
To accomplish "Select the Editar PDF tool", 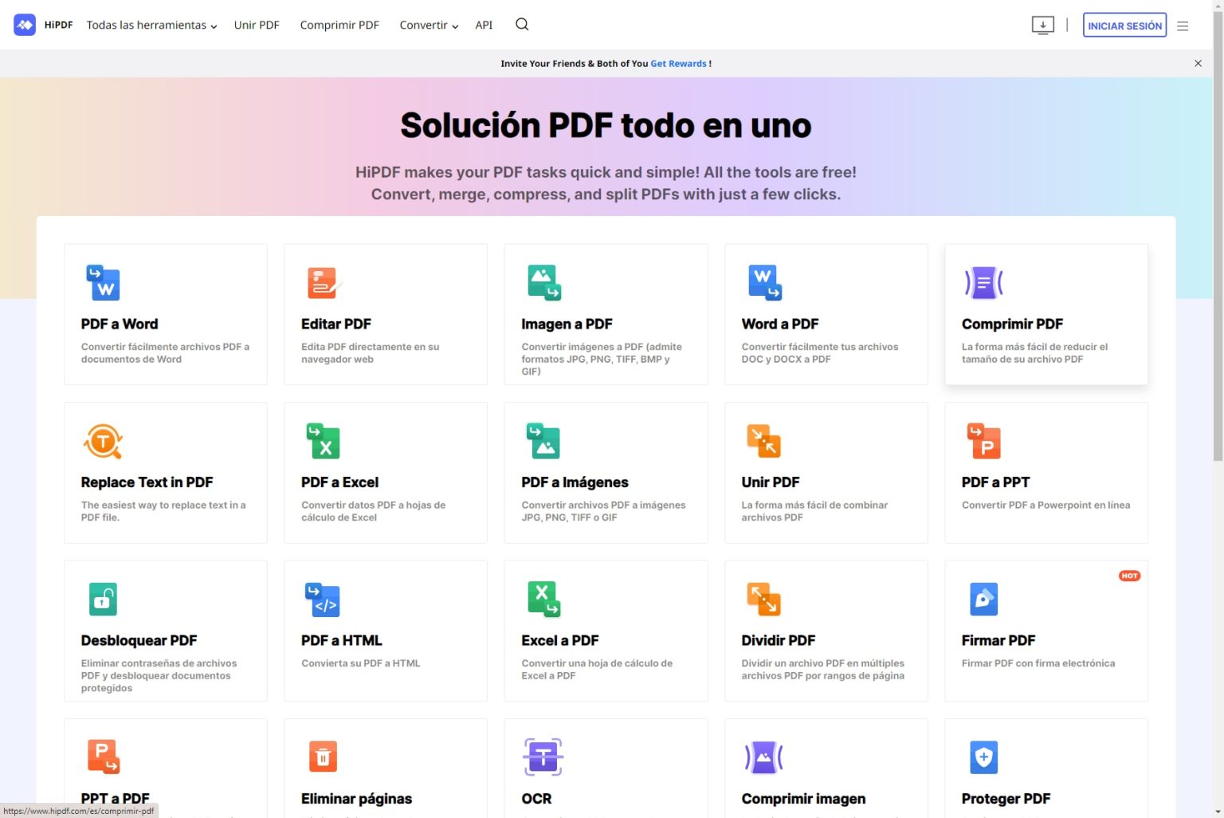I will click(x=386, y=315).
